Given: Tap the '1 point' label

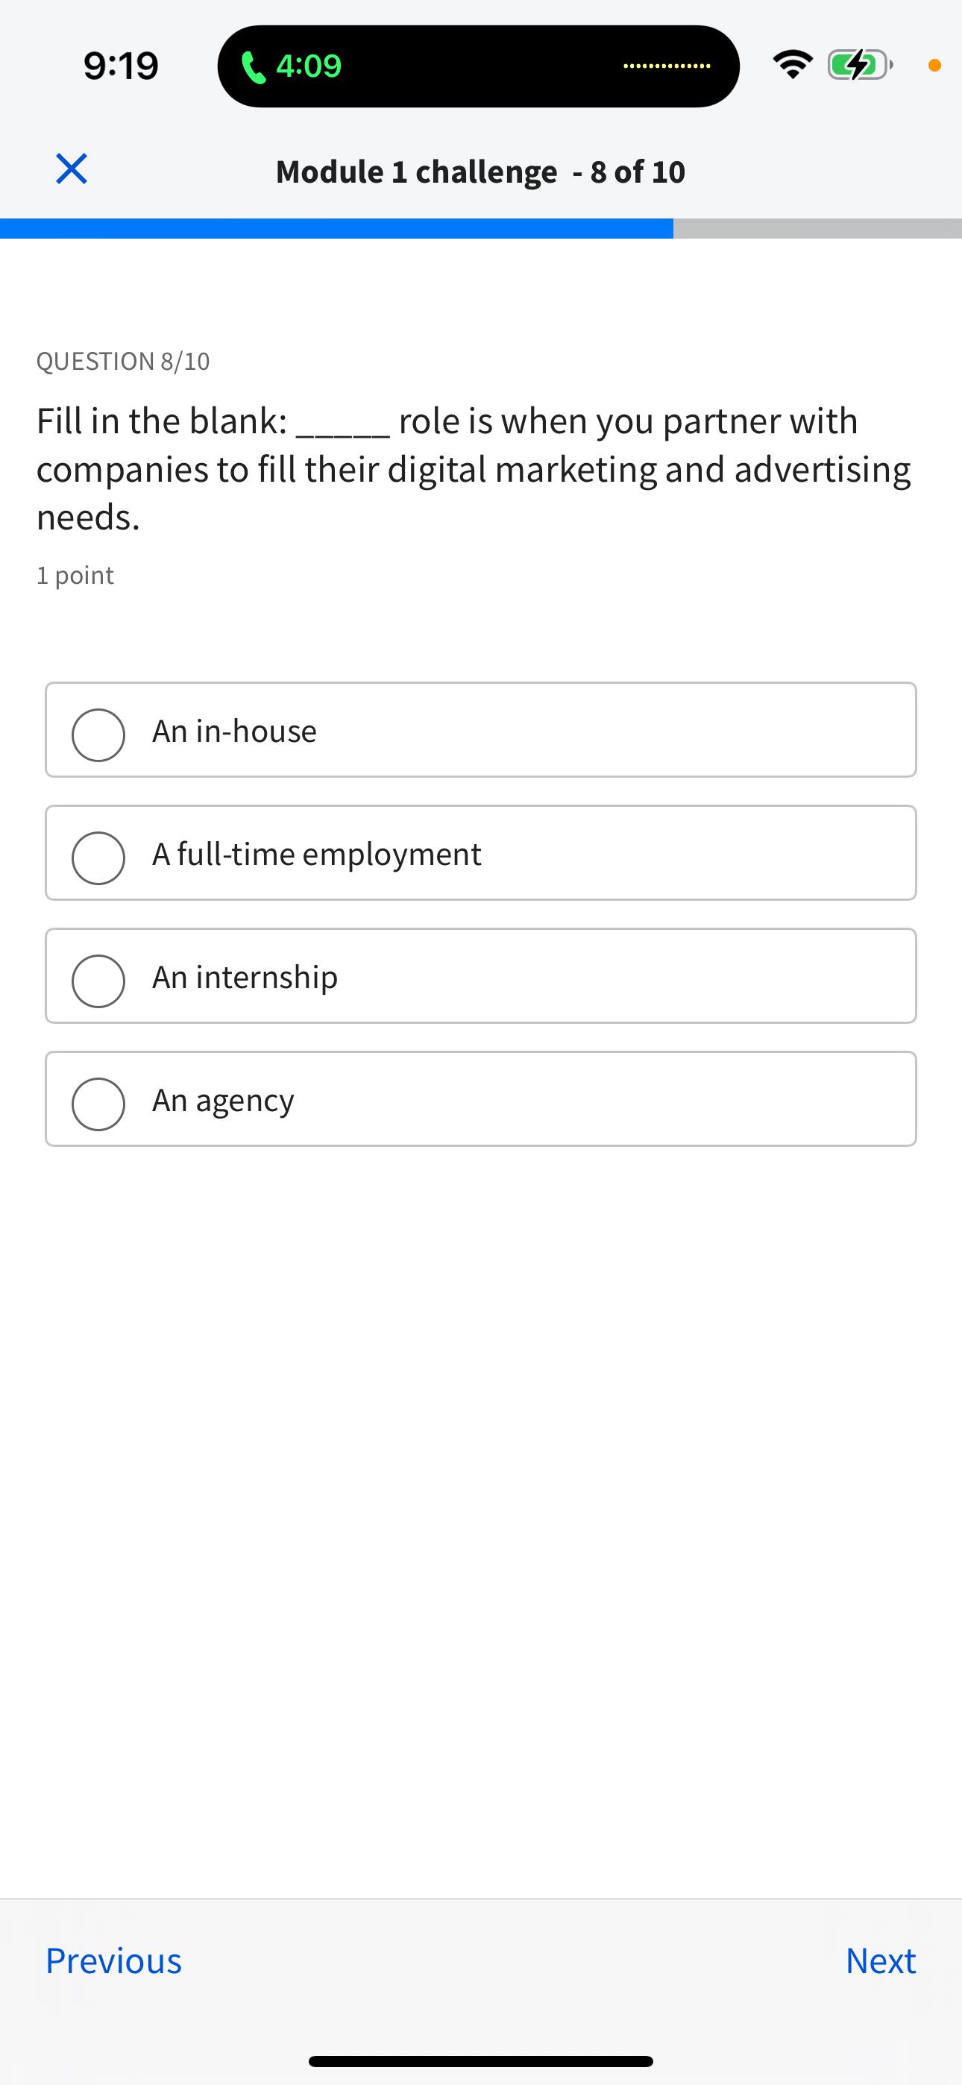Looking at the screenshot, I should click(x=75, y=574).
